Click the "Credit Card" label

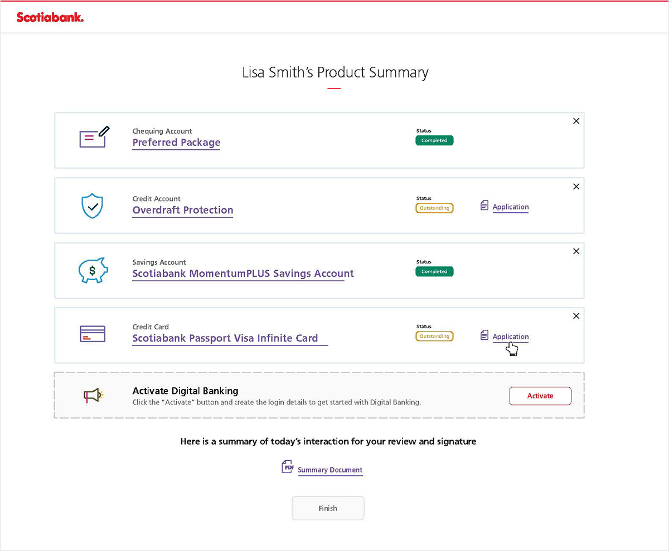pos(151,326)
